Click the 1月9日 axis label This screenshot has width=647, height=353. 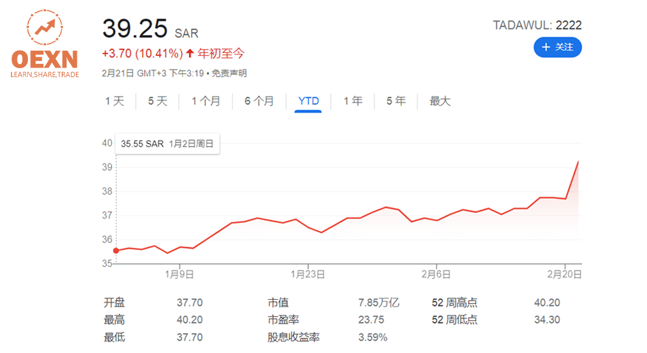coord(180,275)
